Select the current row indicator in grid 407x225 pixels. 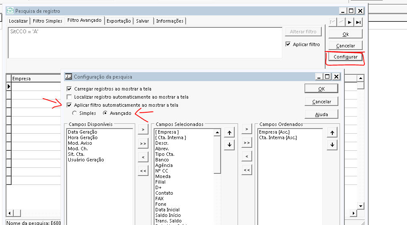coord(9,86)
